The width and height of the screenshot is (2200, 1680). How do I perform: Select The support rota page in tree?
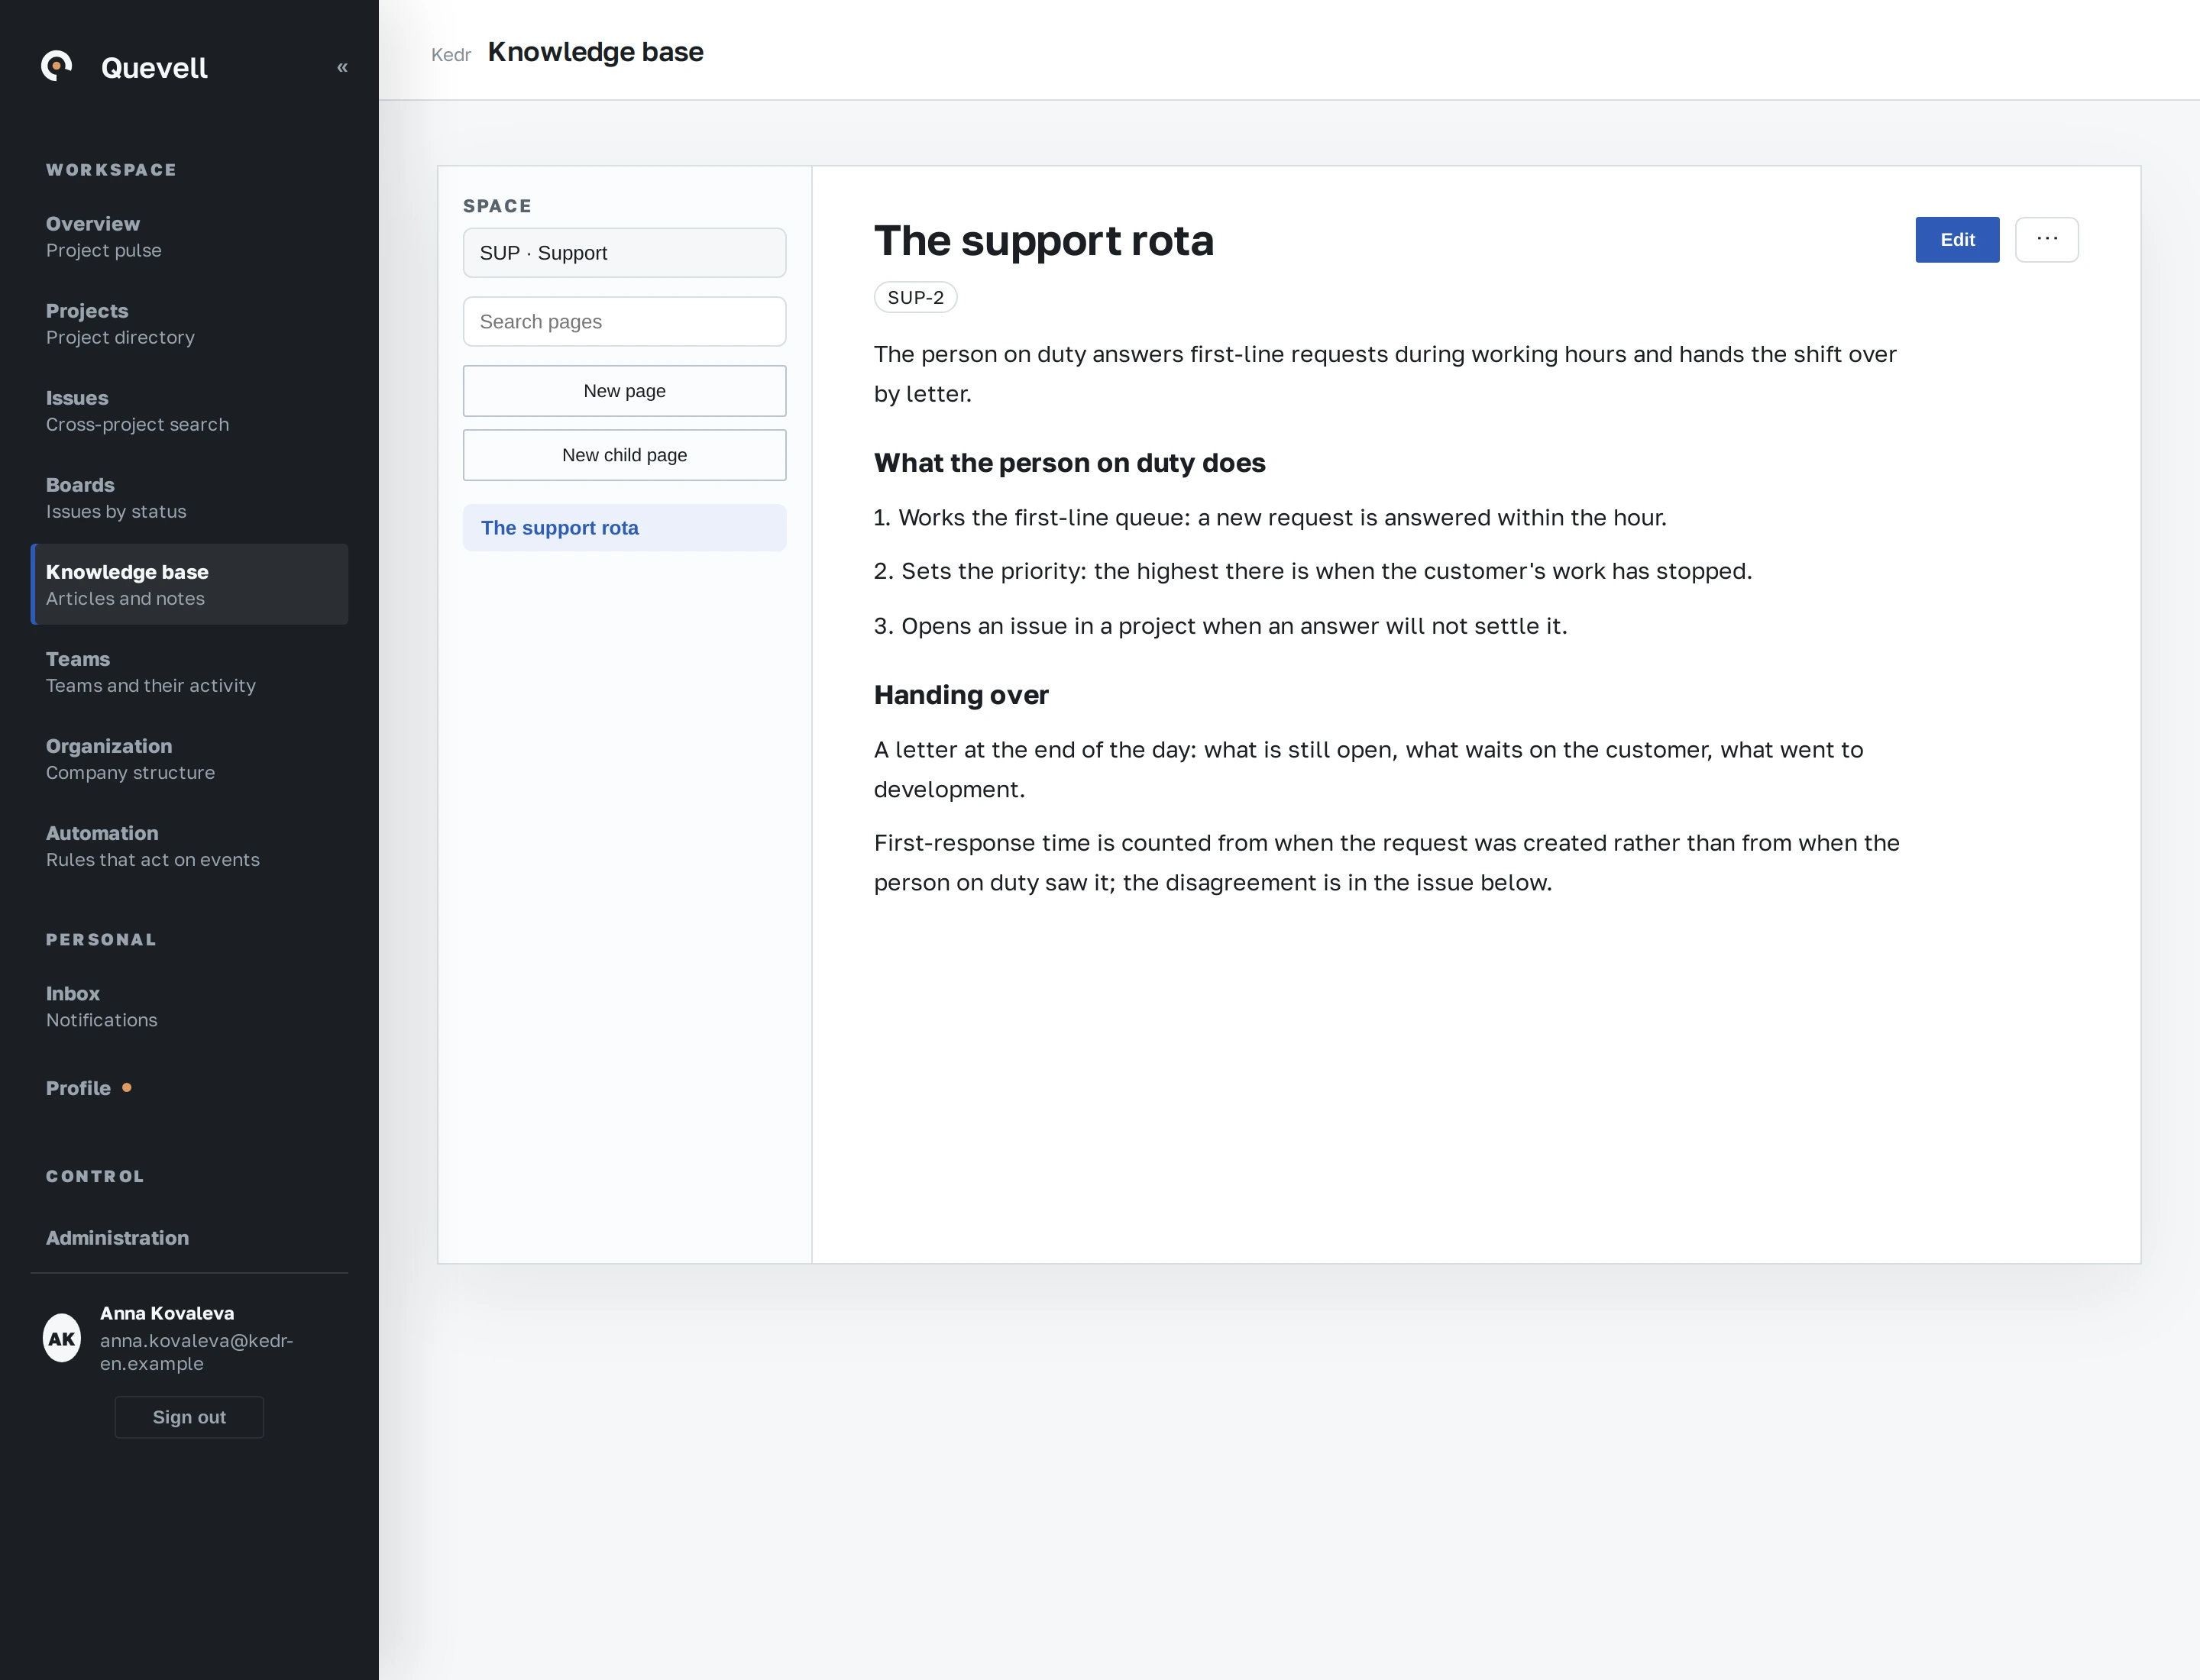624,528
